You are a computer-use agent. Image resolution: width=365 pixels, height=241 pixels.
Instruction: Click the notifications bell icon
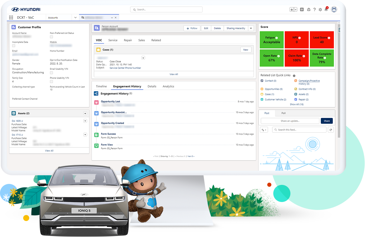point(326,10)
